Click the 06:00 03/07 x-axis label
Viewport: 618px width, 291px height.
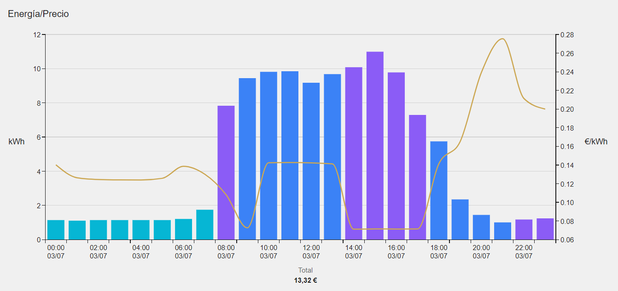[x=183, y=251]
